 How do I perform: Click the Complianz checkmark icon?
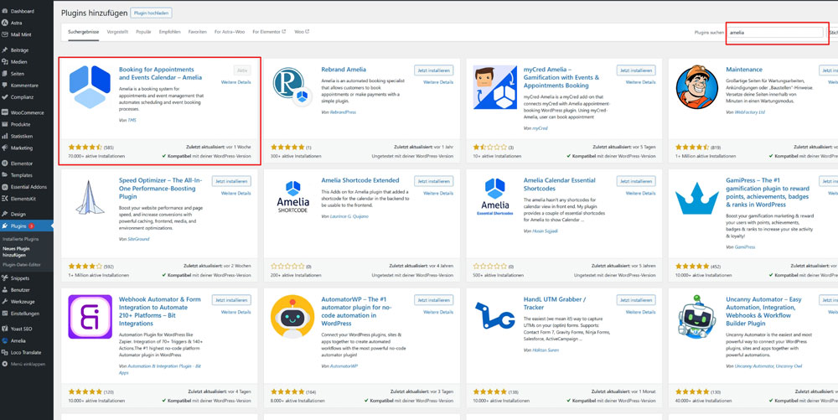point(5,96)
